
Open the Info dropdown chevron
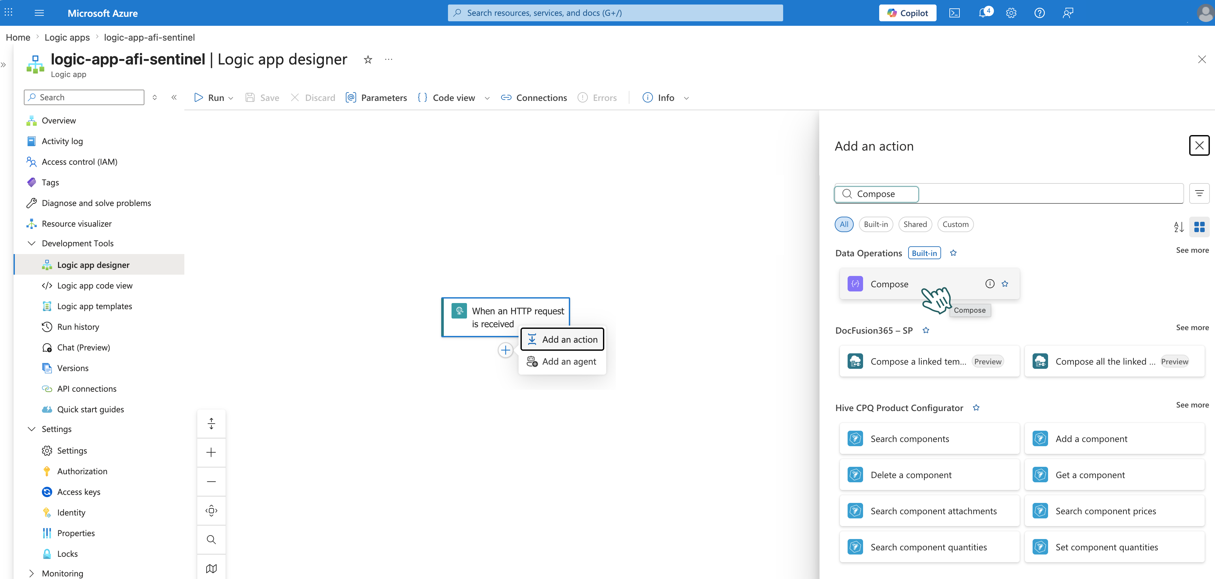click(686, 98)
